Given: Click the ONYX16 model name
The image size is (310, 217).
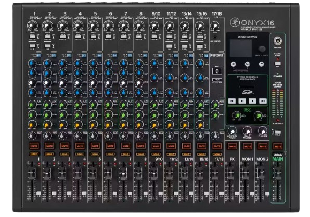Looking at the screenshot, I should pos(257,22).
